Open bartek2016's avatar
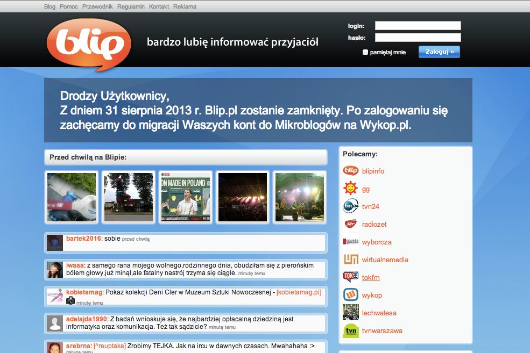 tap(55, 243)
